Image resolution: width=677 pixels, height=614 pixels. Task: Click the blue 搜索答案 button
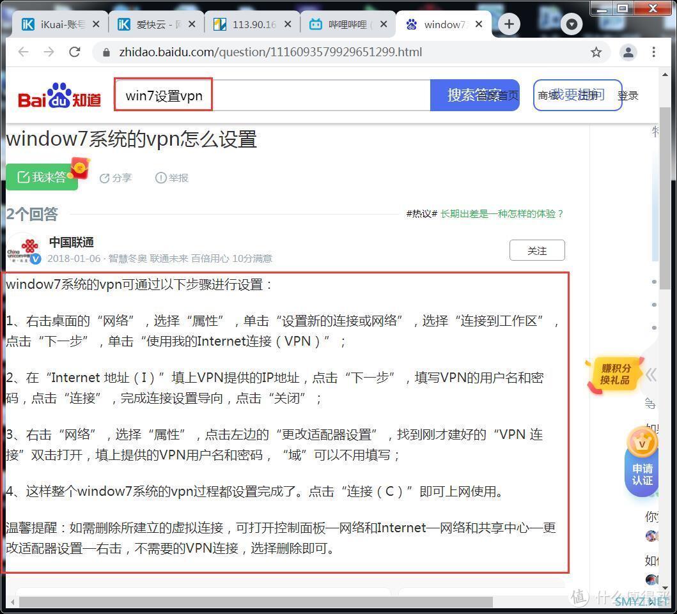pos(474,95)
